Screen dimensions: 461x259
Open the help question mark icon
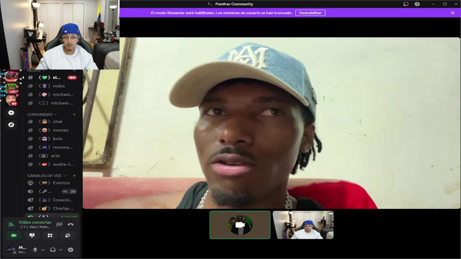point(417,4)
